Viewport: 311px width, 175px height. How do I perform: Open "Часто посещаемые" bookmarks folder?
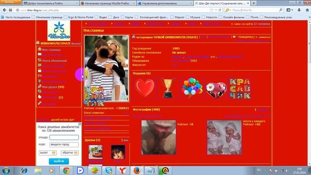click(x=16, y=17)
